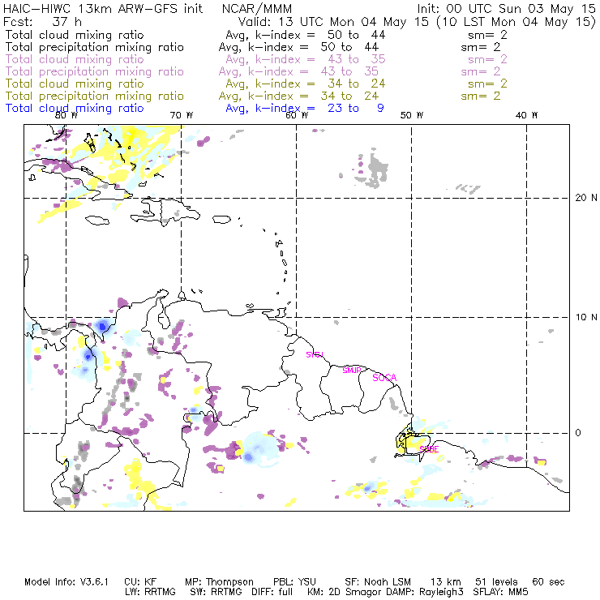Click the "KM: 2D Smagor" footer entry
The height and width of the screenshot is (600, 600).
point(345,592)
